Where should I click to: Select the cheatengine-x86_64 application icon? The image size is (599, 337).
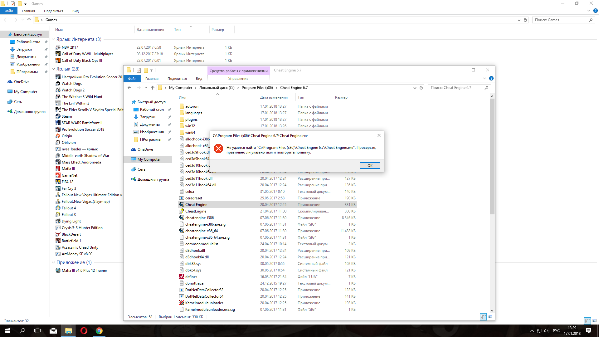pyautogui.click(x=182, y=231)
